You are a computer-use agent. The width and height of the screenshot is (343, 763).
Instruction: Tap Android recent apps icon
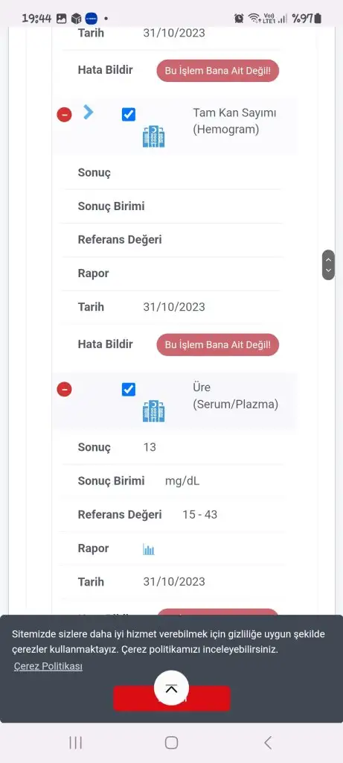(x=75, y=742)
